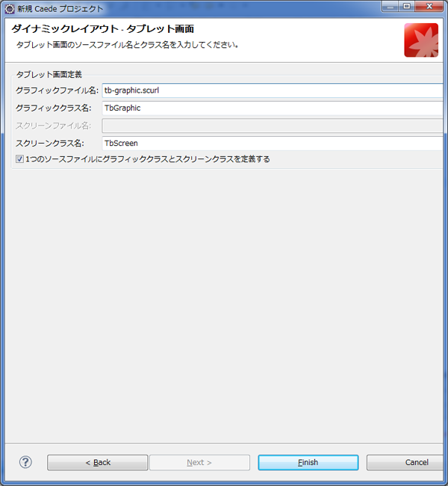The width and height of the screenshot is (448, 486).
Task: Click the instruction text about source file names
Action: (x=127, y=45)
